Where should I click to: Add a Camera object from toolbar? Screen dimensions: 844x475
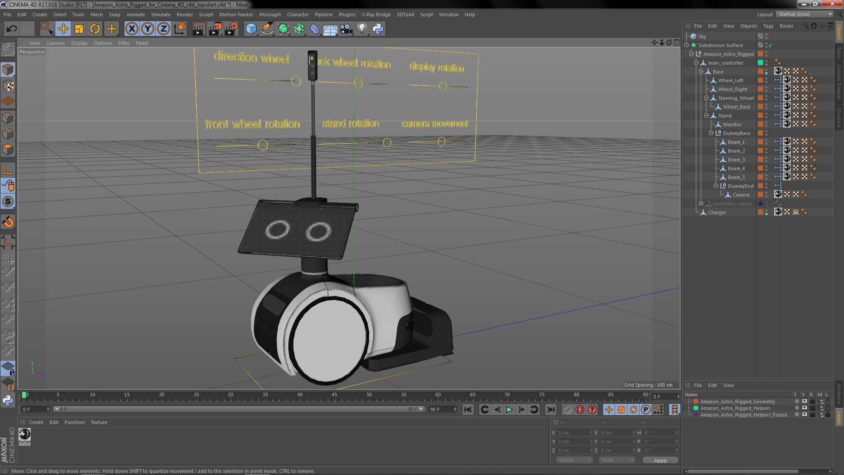346,29
